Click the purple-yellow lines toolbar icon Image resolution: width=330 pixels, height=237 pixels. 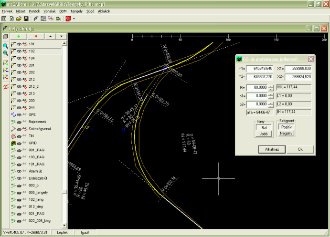(51, 19)
